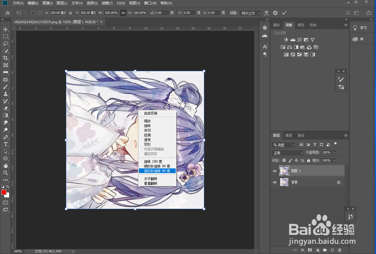Open Adjustments panel options menu
Viewport: 376px width, 254px height.
coord(346,25)
